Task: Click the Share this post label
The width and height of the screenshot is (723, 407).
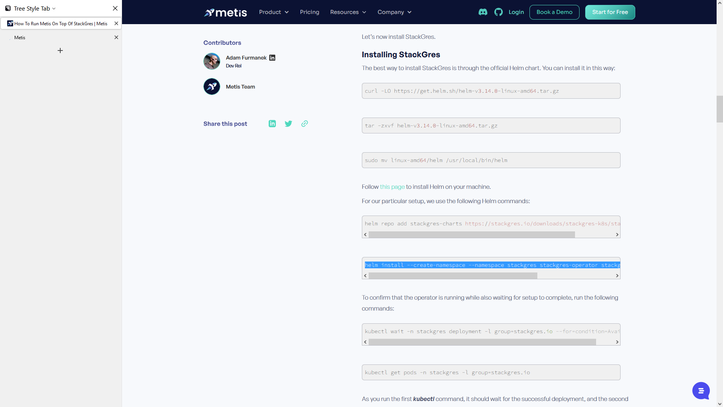Action: (x=225, y=124)
